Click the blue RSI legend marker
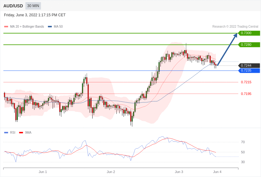This screenshot has height=177, width=261. pyautogui.click(x=6, y=132)
